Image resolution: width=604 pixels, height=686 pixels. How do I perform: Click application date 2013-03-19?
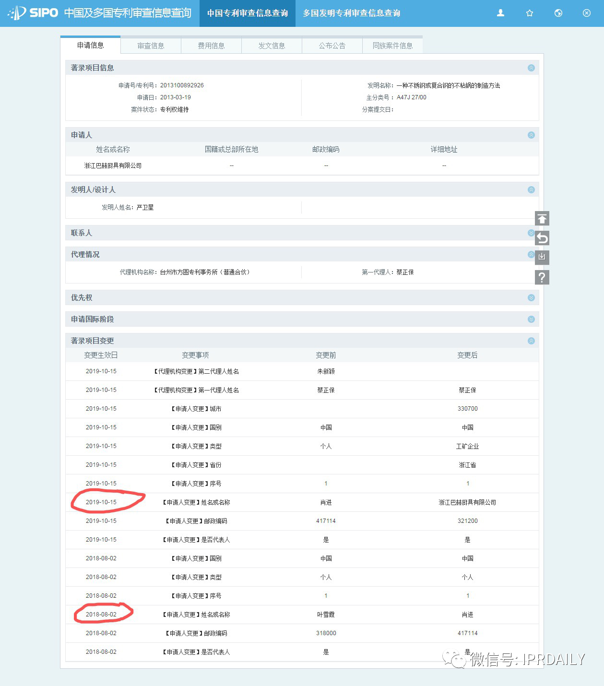click(175, 97)
